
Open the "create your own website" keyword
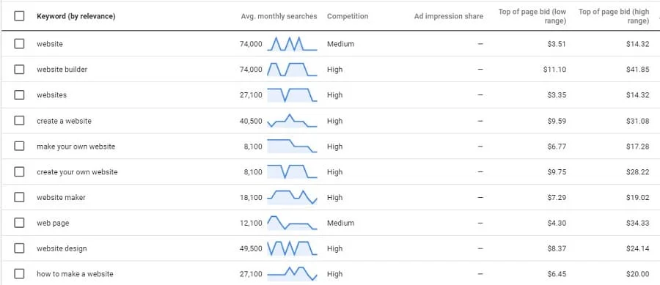[77, 172]
